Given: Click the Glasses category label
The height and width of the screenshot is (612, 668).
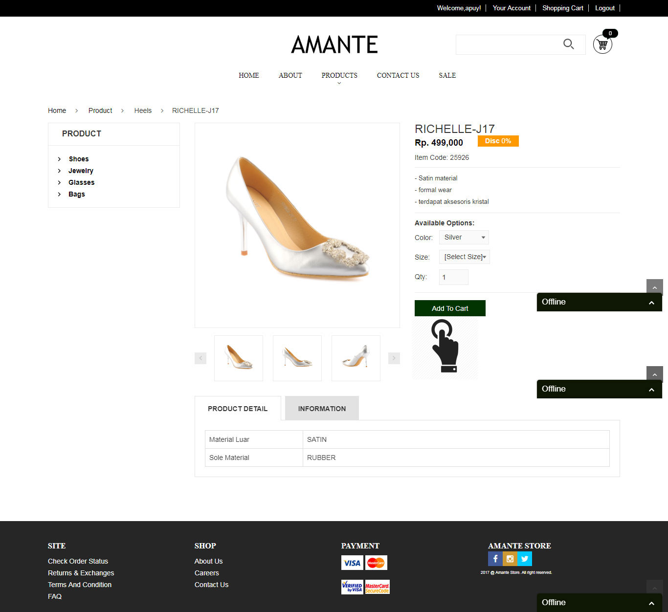Looking at the screenshot, I should point(81,182).
